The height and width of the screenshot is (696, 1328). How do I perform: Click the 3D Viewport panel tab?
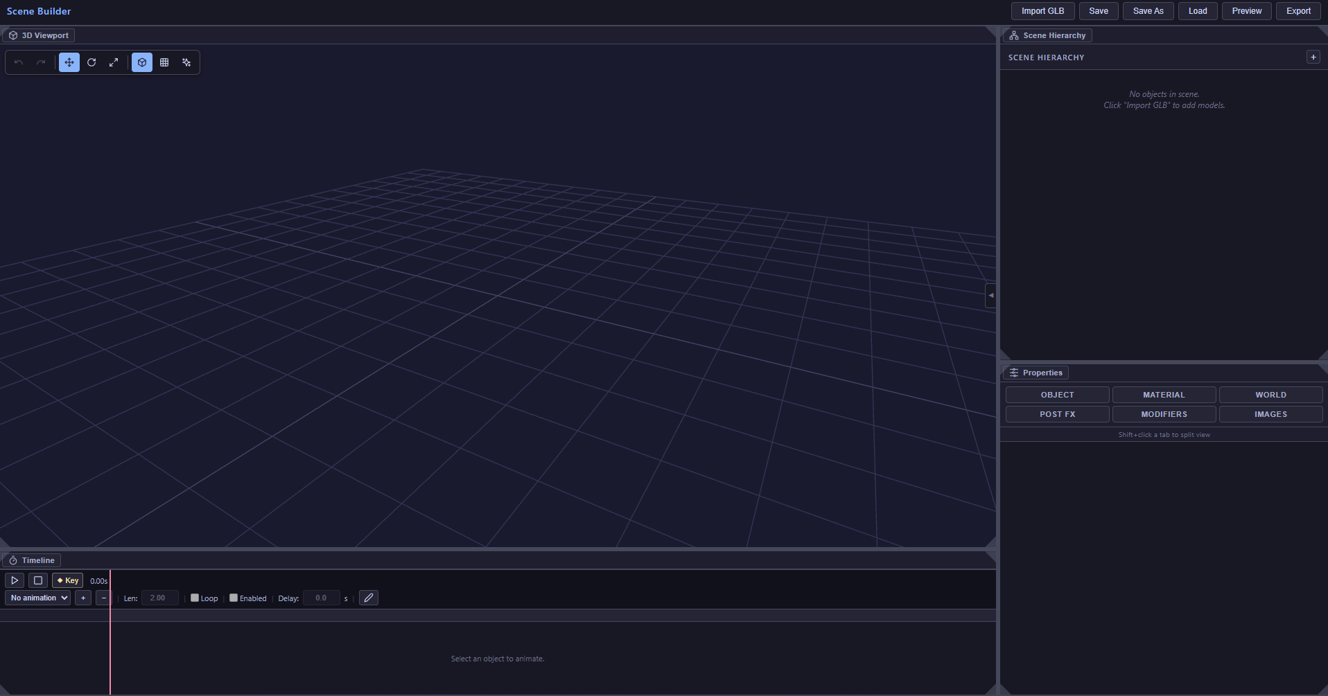(x=39, y=35)
